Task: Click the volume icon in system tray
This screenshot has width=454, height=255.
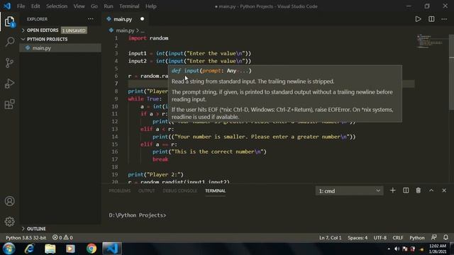Action: (x=397, y=249)
